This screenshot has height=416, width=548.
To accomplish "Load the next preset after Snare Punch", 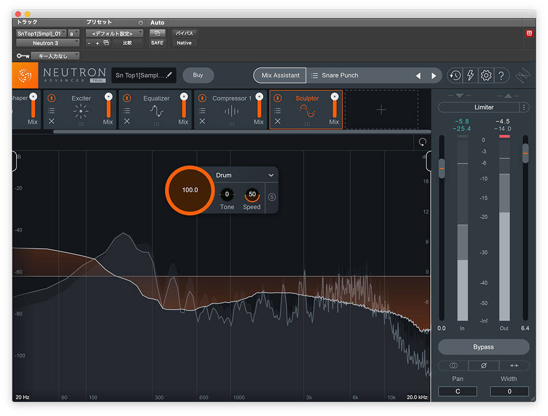I will [x=434, y=75].
